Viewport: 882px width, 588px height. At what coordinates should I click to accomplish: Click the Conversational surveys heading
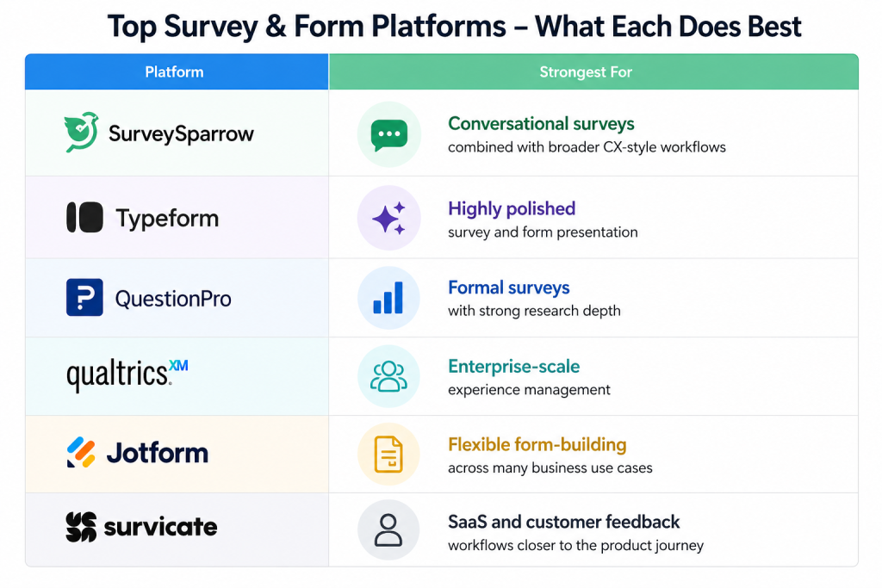tap(541, 124)
